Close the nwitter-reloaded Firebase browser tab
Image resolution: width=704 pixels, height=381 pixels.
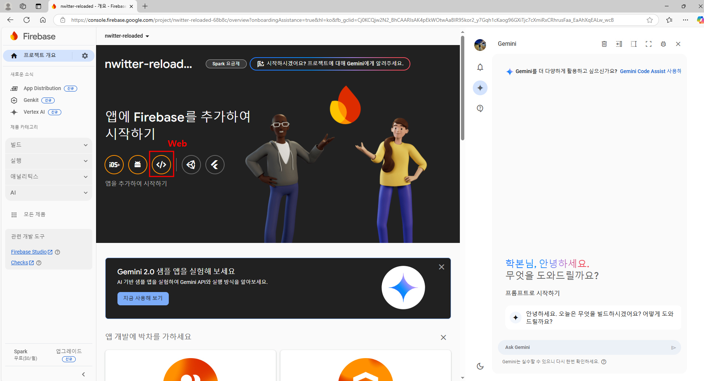click(x=131, y=6)
